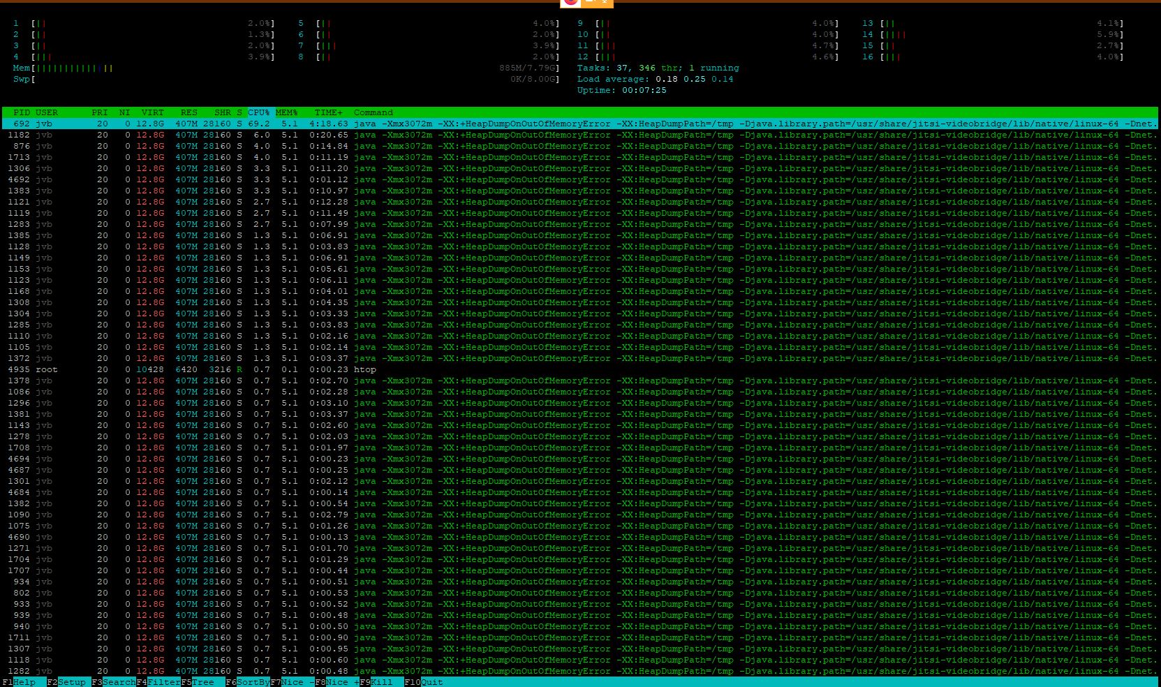Select the process row with PID 940
This screenshot has width=1161, height=687.
(x=580, y=626)
